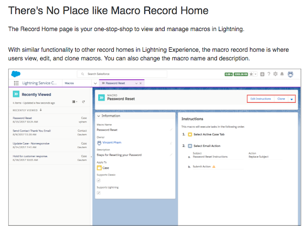
Task: Open the list display options dropdown
Action: [75, 102]
